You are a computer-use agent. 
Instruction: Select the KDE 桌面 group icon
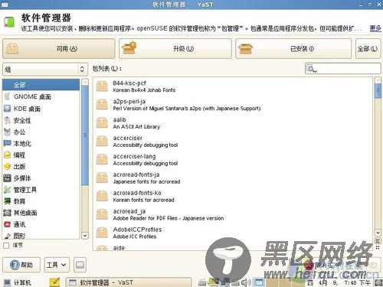coord(7,109)
